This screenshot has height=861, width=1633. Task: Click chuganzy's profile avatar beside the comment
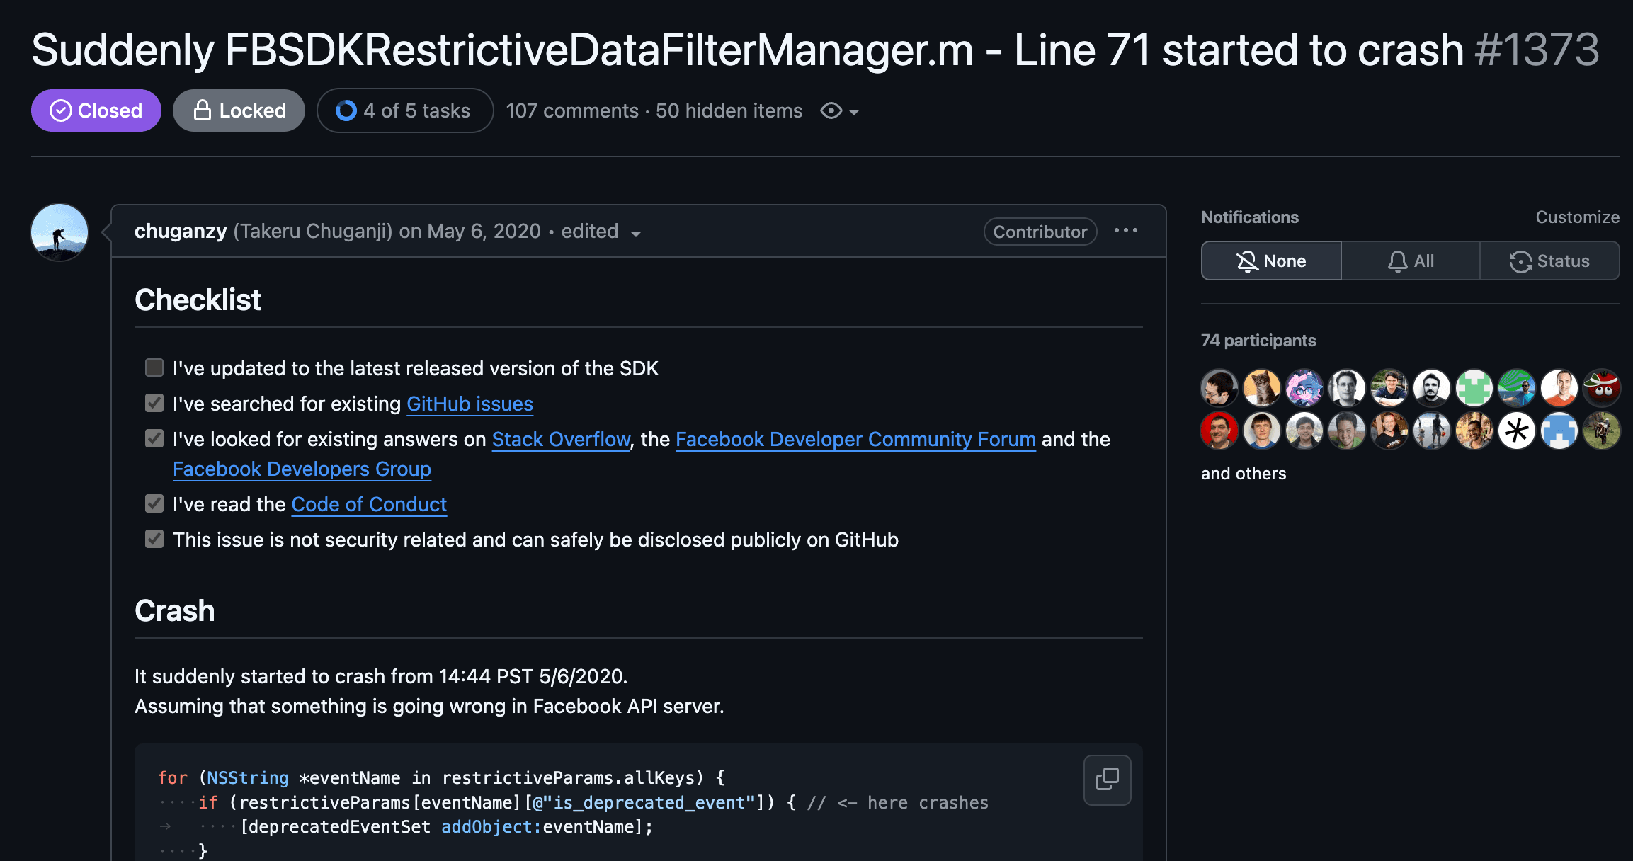pyautogui.click(x=59, y=232)
